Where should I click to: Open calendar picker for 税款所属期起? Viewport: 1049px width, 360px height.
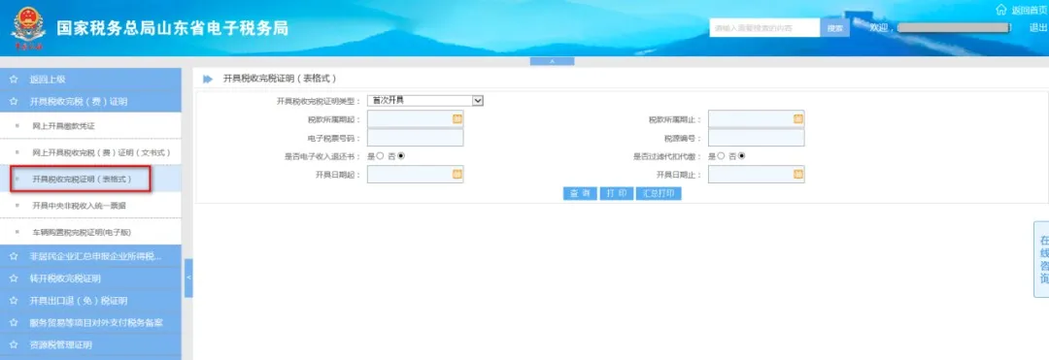tap(457, 119)
